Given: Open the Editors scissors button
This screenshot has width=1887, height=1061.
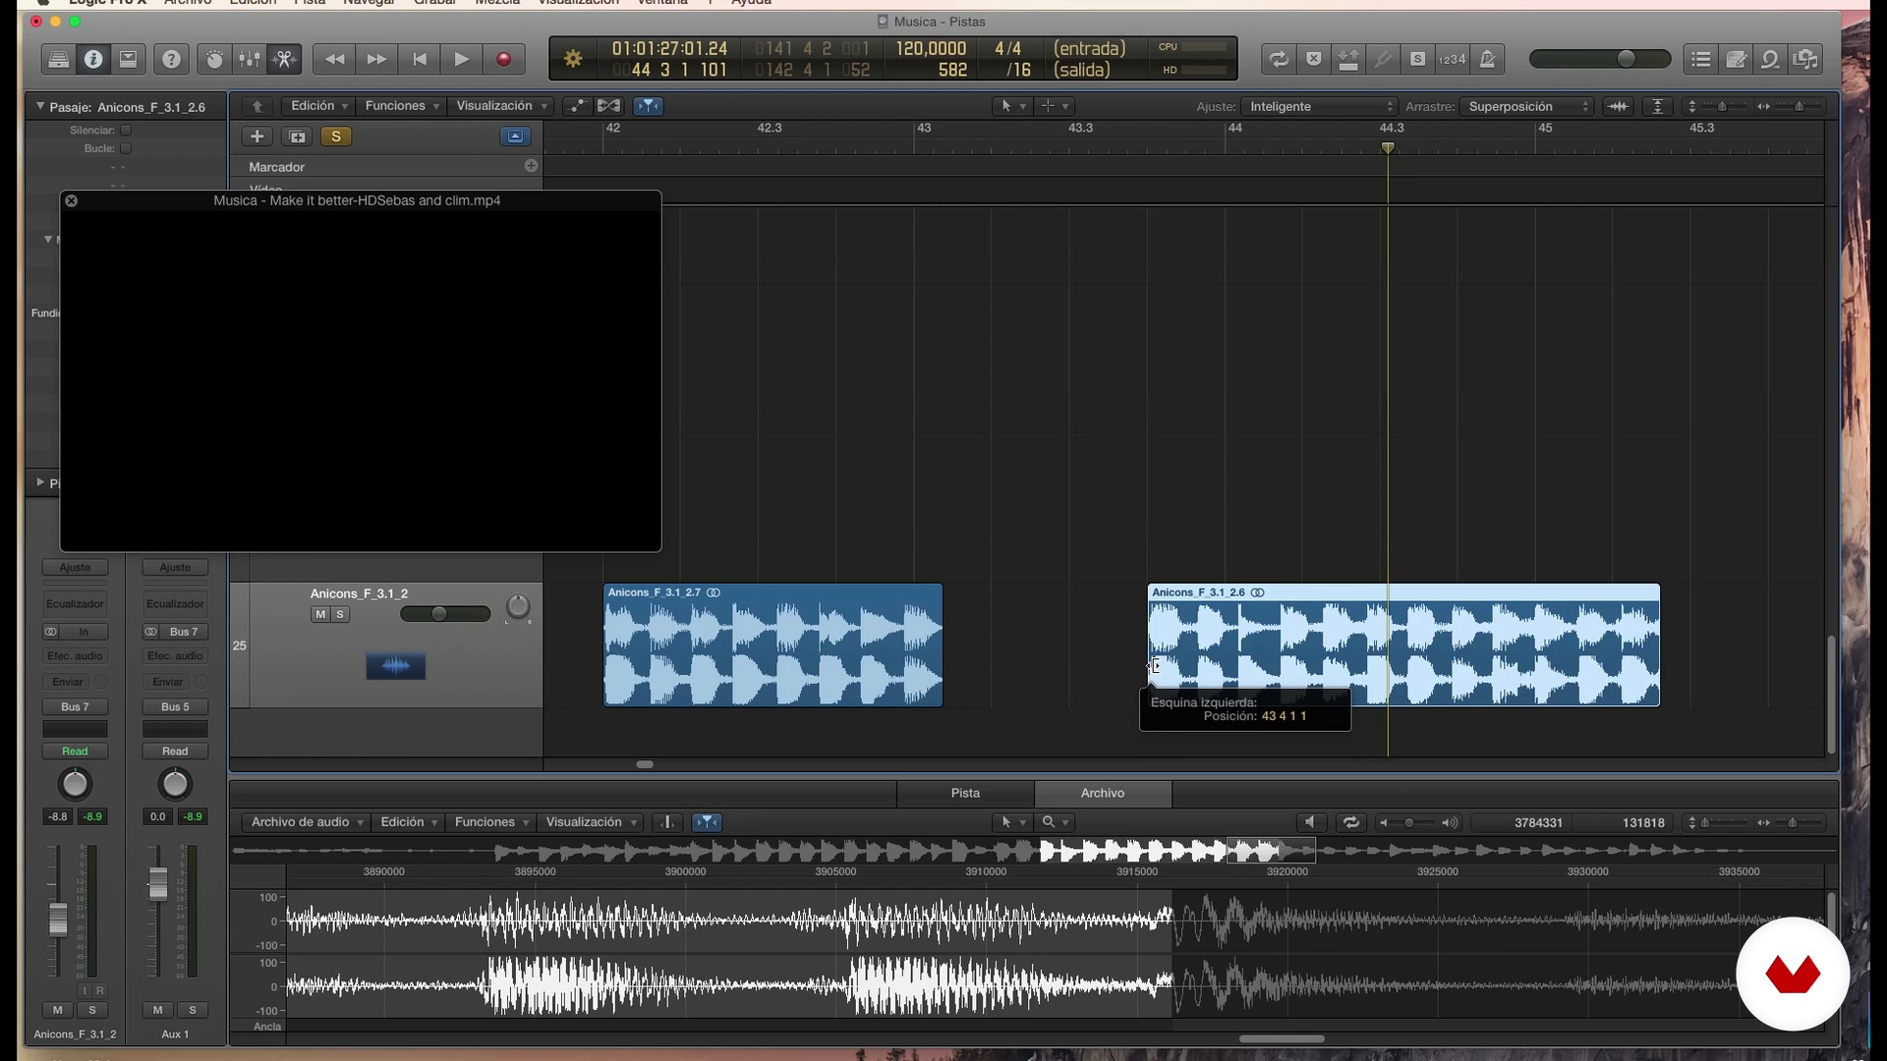Looking at the screenshot, I should [x=285, y=60].
